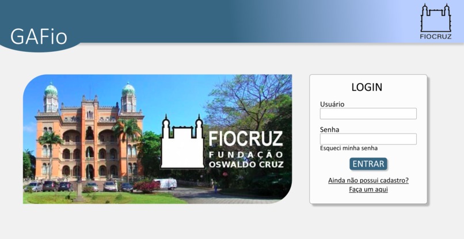Screen dimensions: 464x239
Task: Click the white castle logo in banner
Action: tap(182, 142)
